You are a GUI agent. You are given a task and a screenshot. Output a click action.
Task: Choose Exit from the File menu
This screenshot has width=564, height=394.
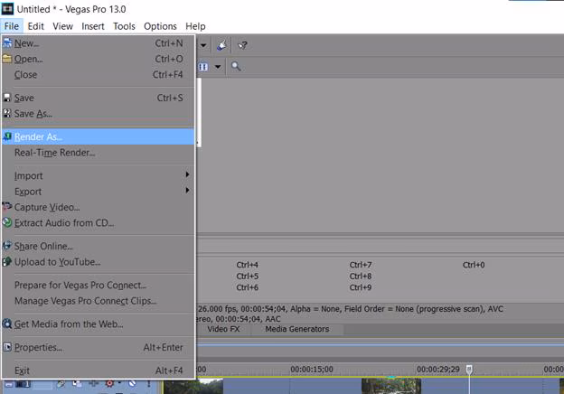(98, 371)
